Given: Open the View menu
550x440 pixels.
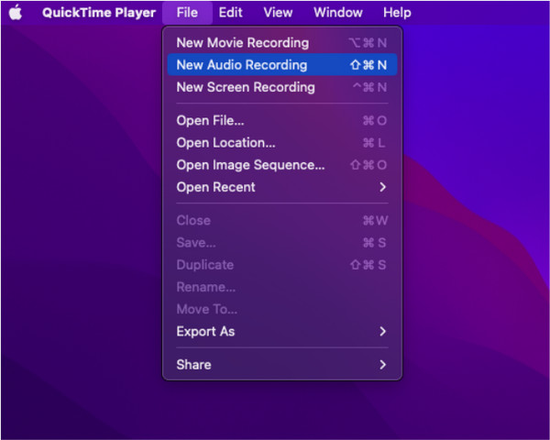Looking at the screenshot, I should pos(278,13).
